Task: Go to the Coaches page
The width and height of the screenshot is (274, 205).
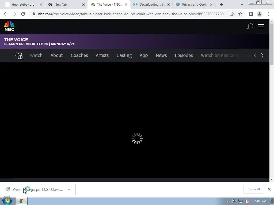Action: coord(79,55)
